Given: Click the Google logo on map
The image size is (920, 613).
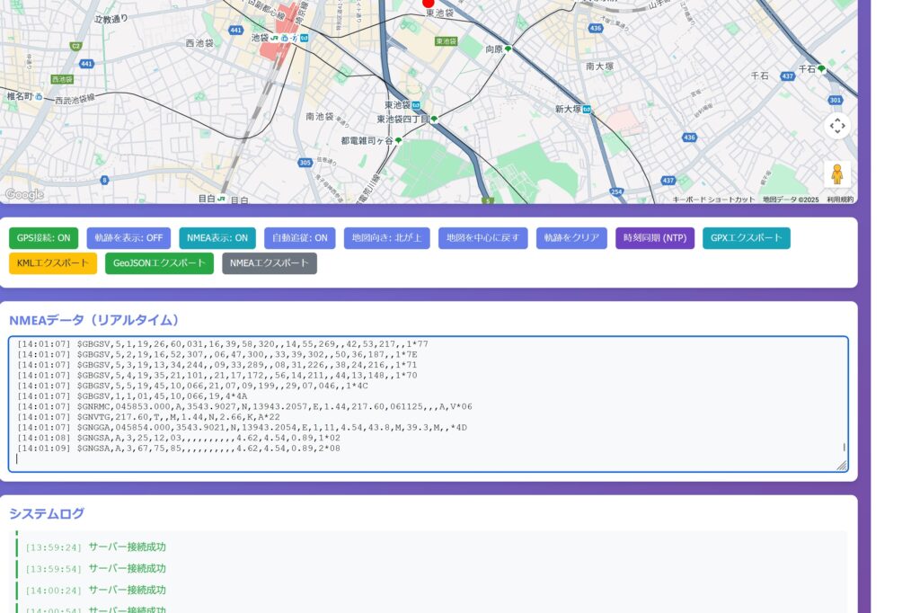Looking at the screenshot, I should pos(23,194).
